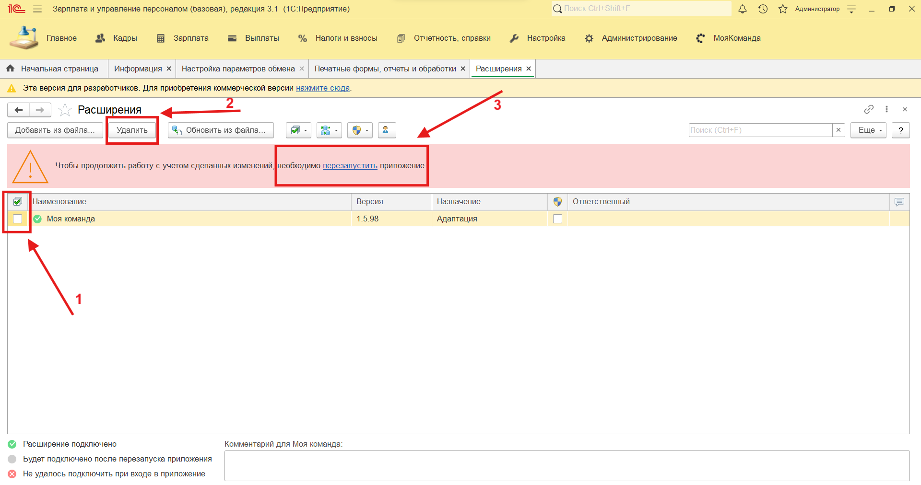Open the history clock icon
Viewport: 921px width, 485px height.
763,9
